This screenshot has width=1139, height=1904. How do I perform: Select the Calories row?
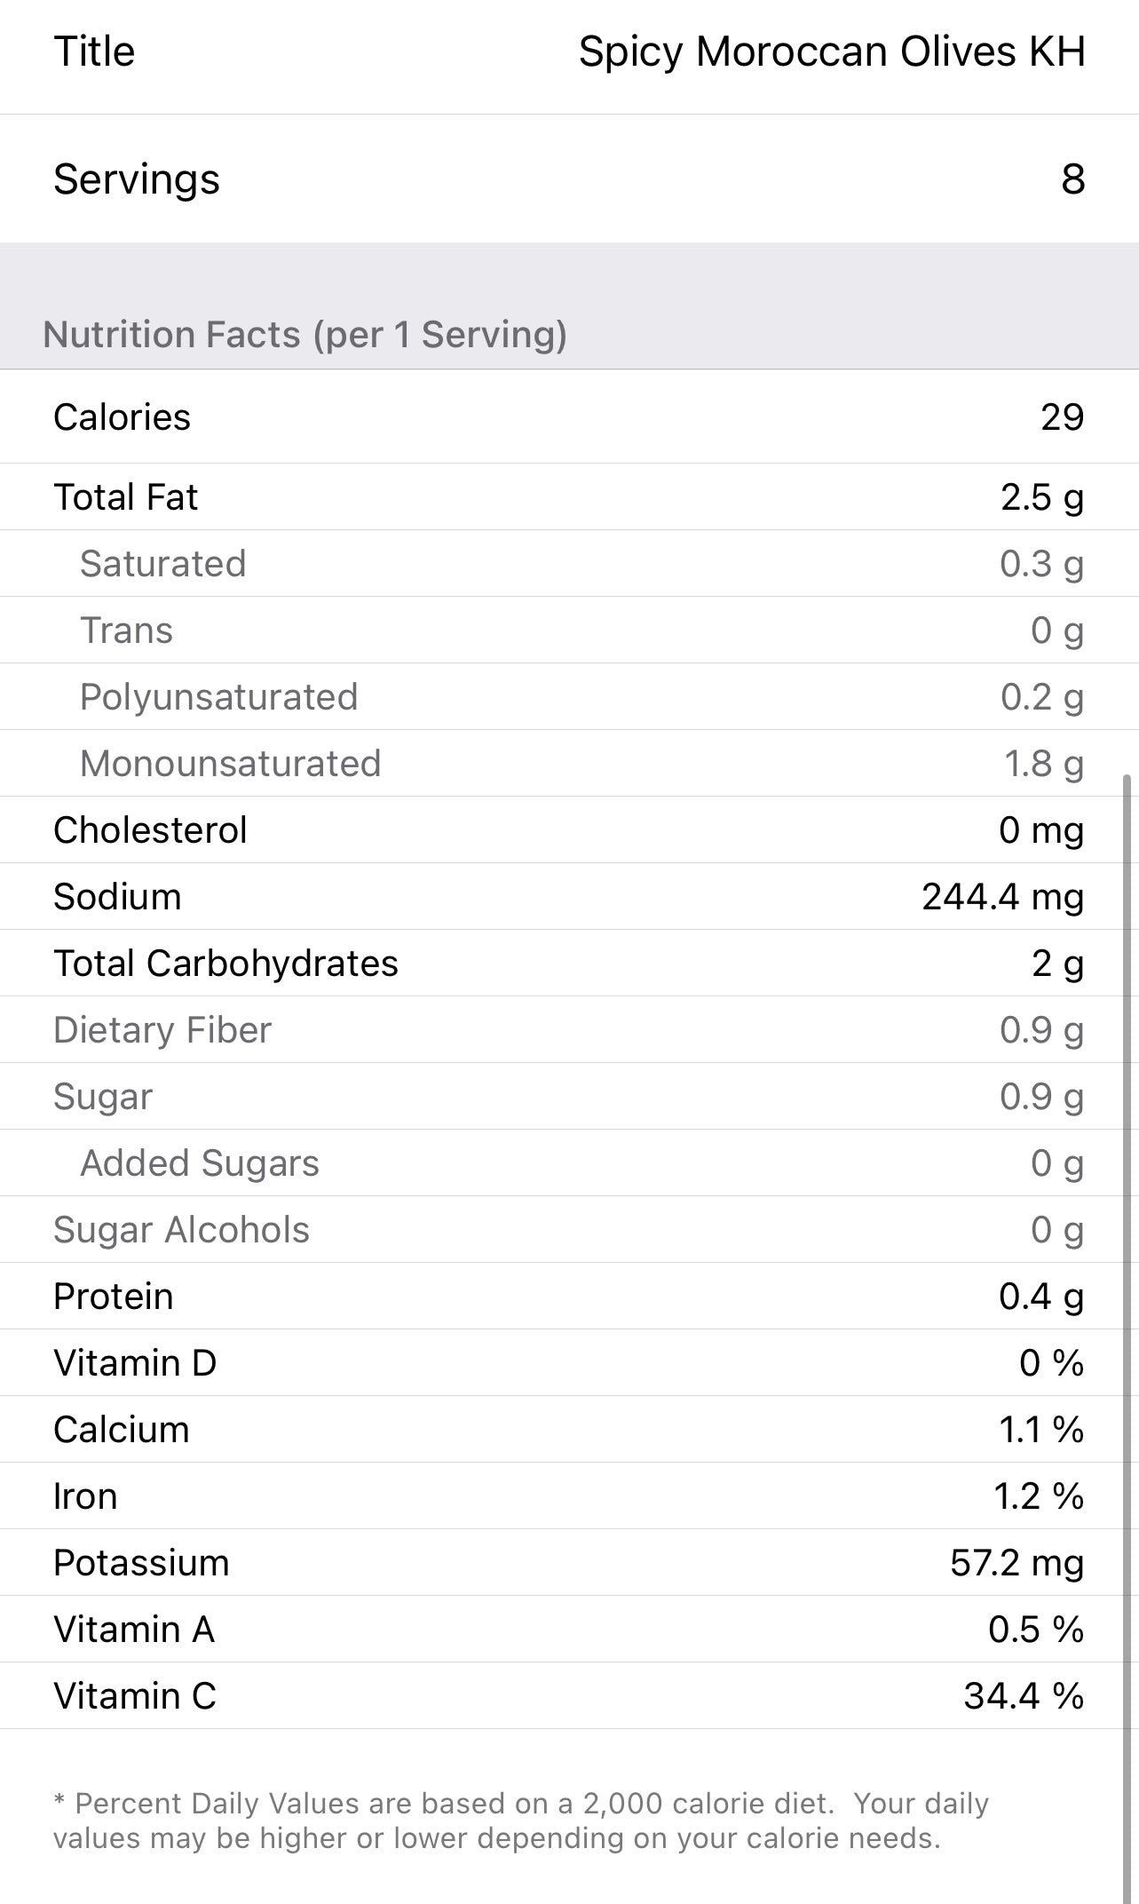(568, 417)
